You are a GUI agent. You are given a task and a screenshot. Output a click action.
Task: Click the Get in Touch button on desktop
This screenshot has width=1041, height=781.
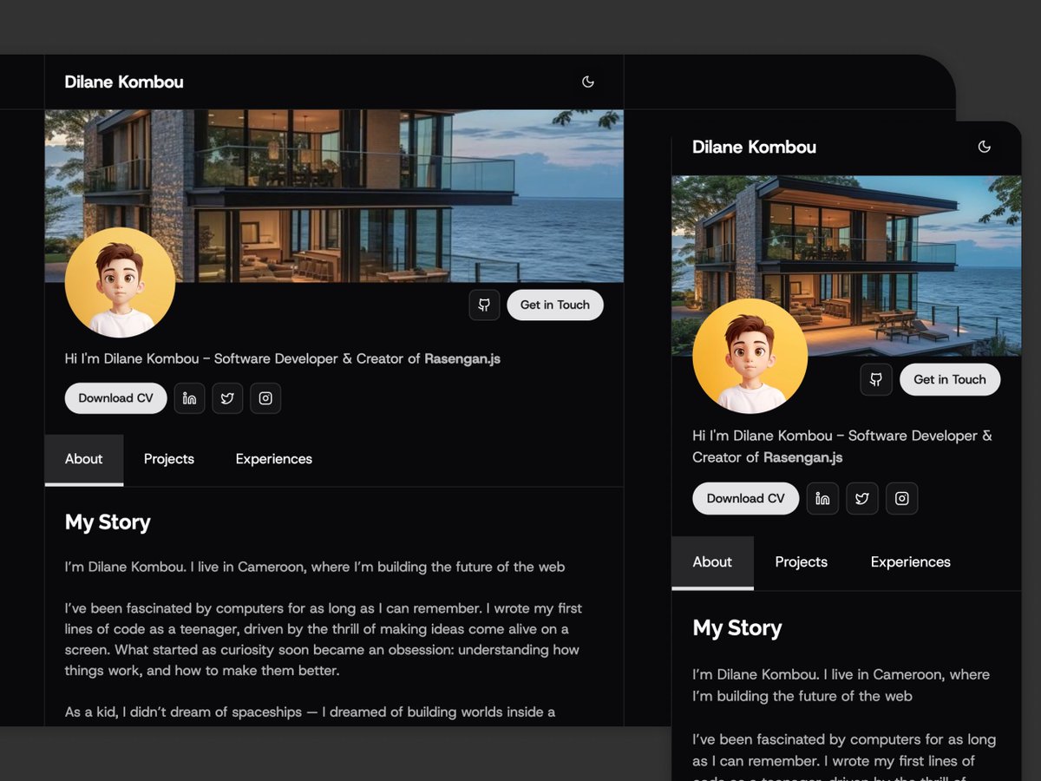click(x=555, y=305)
